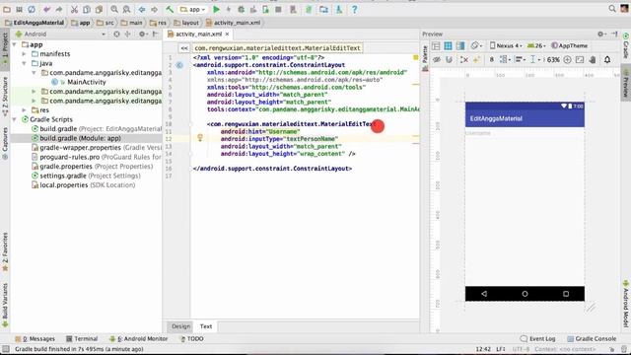
Task: Open the app run configuration dropdown
Action: pyautogui.click(x=193, y=9)
